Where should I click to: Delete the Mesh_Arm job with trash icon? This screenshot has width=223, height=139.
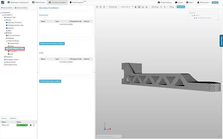(34, 125)
